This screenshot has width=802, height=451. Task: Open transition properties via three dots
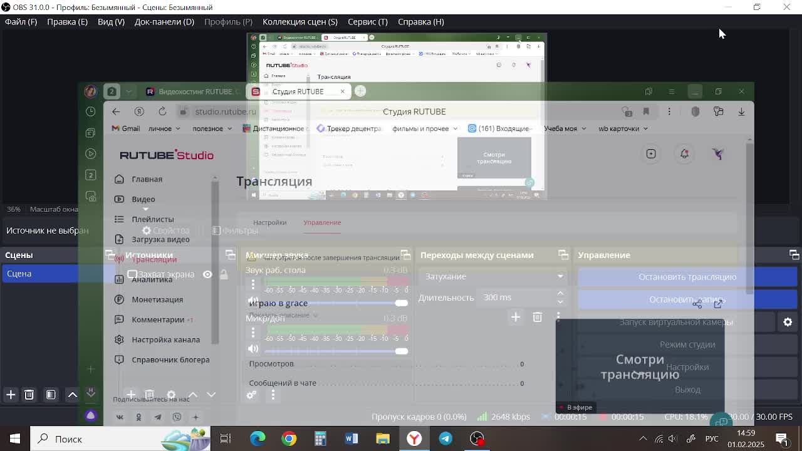558,318
